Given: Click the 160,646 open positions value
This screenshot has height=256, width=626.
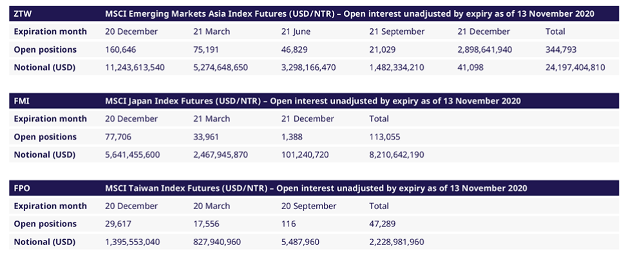Looking at the screenshot, I should pyautogui.click(x=120, y=50).
